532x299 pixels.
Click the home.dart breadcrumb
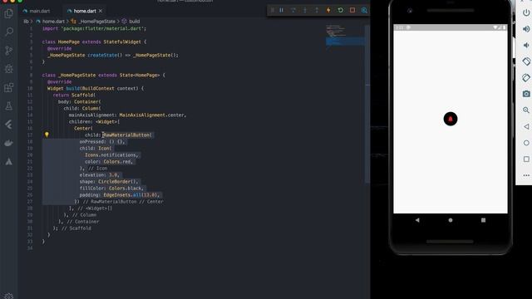(53, 21)
